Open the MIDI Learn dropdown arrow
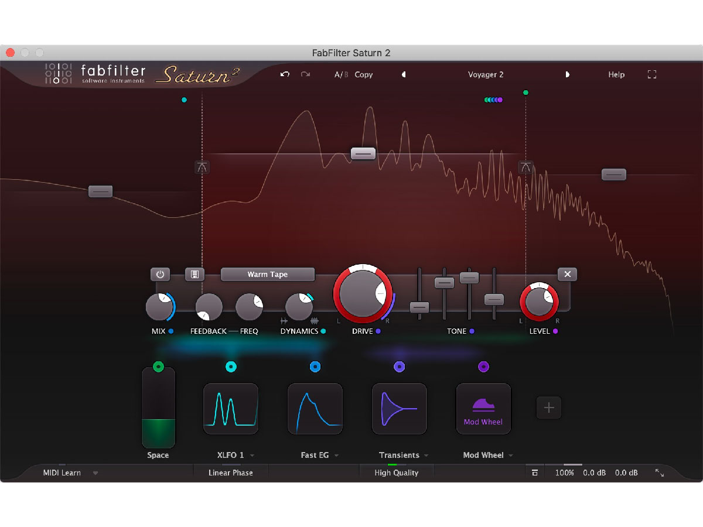This screenshot has height=527, width=703. [x=95, y=473]
